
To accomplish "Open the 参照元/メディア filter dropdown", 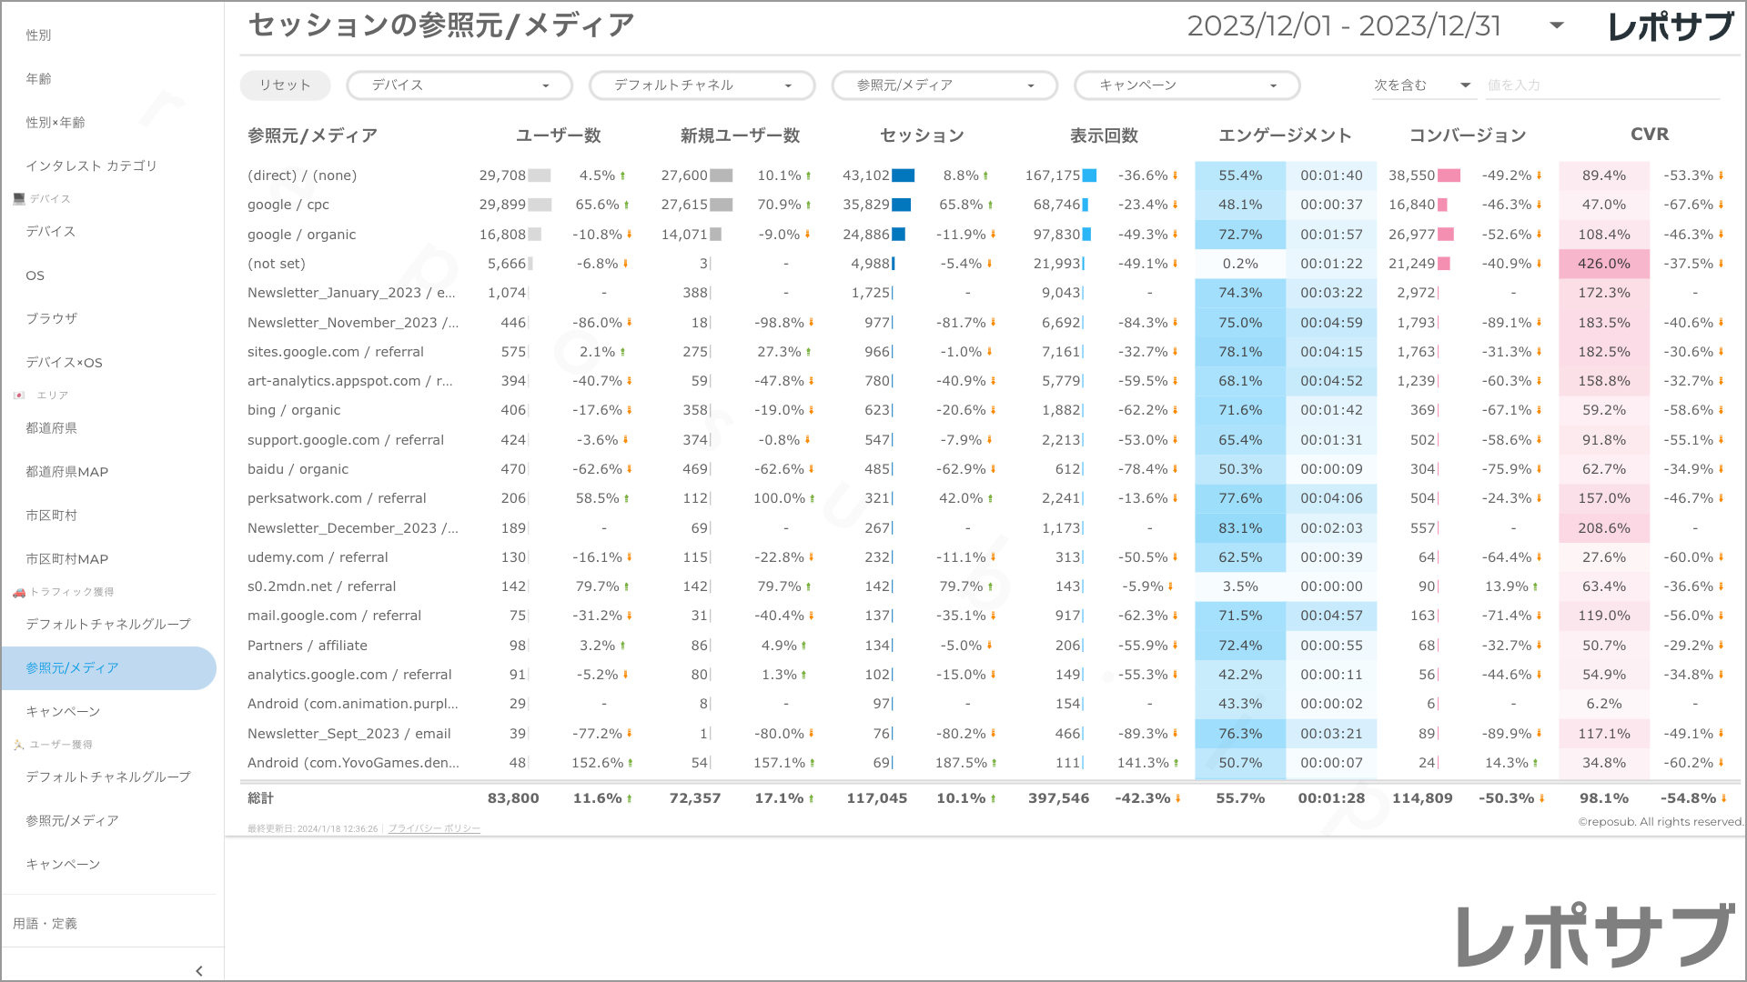I will click(944, 85).
